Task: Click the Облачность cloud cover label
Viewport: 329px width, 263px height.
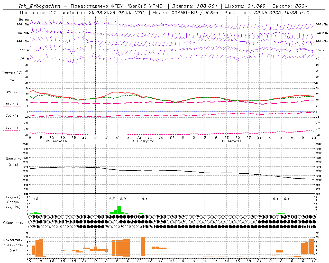Action: (13, 223)
